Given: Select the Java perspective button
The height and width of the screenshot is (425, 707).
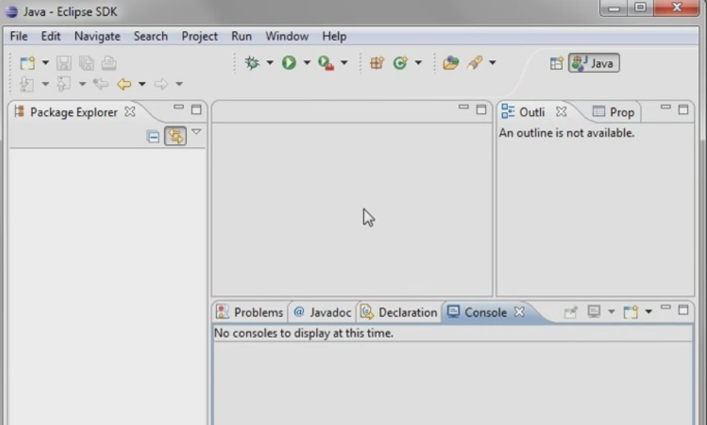Looking at the screenshot, I should click(x=593, y=63).
